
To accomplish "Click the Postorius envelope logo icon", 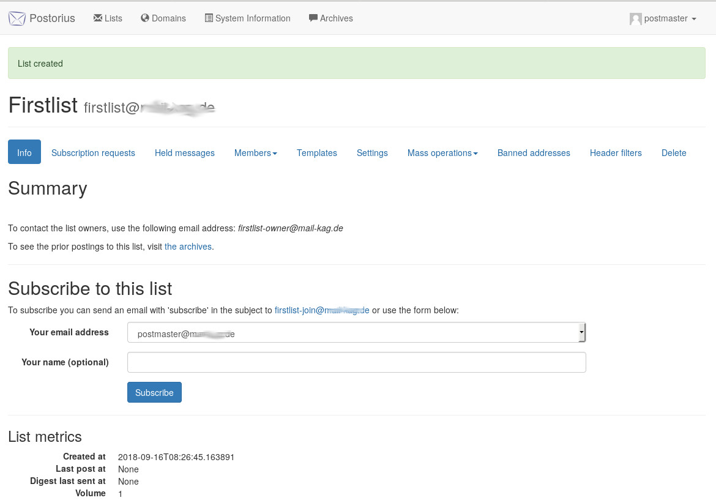I will tap(17, 18).
